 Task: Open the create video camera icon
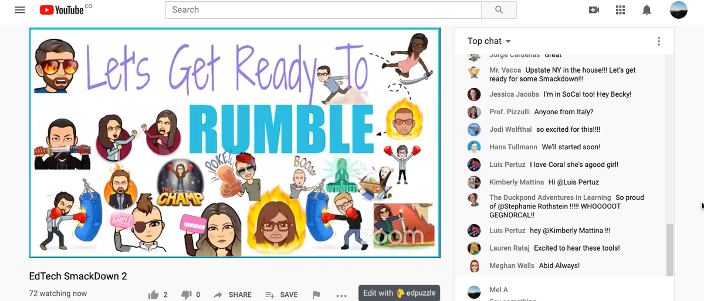594,10
